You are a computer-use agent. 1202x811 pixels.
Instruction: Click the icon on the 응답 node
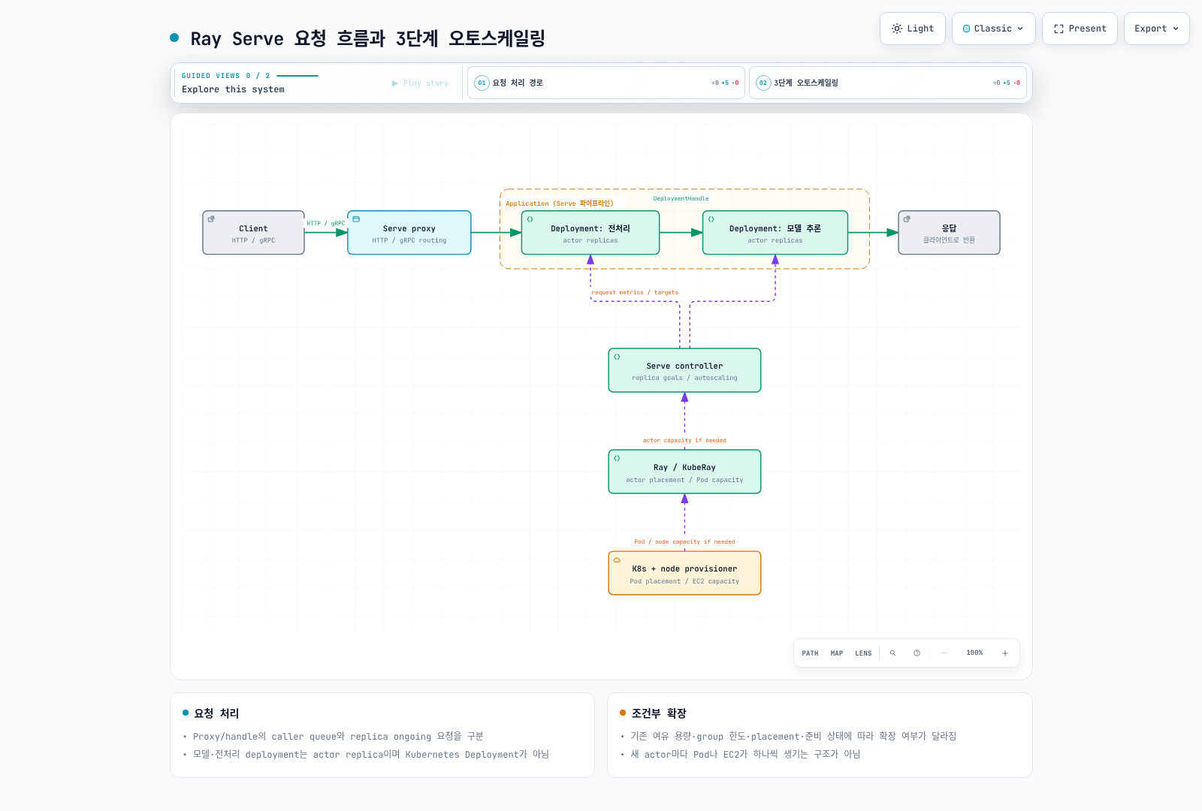click(x=907, y=219)
